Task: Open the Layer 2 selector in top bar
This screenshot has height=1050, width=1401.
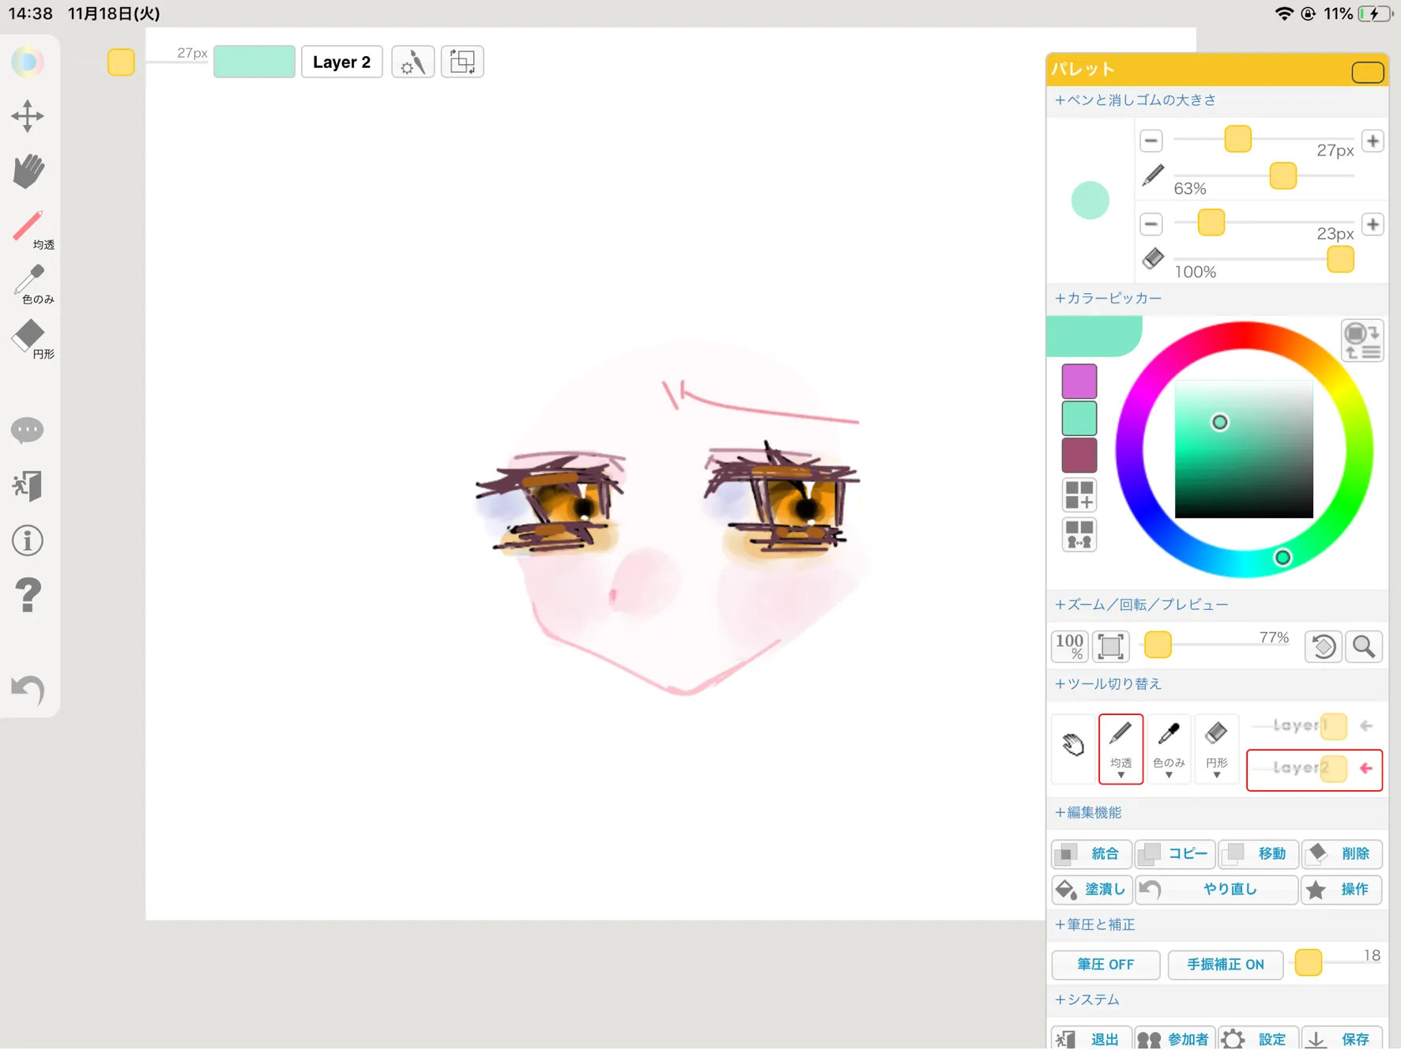Action: click(342, 62)
